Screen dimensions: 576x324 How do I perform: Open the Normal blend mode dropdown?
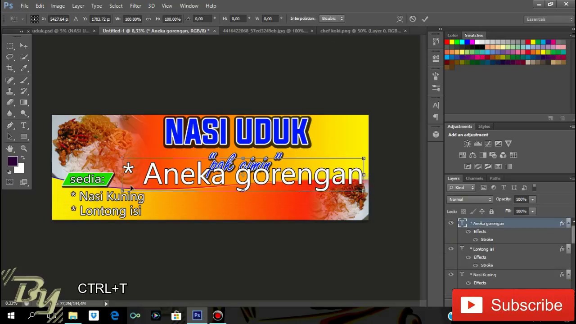[x=470, y=199]
